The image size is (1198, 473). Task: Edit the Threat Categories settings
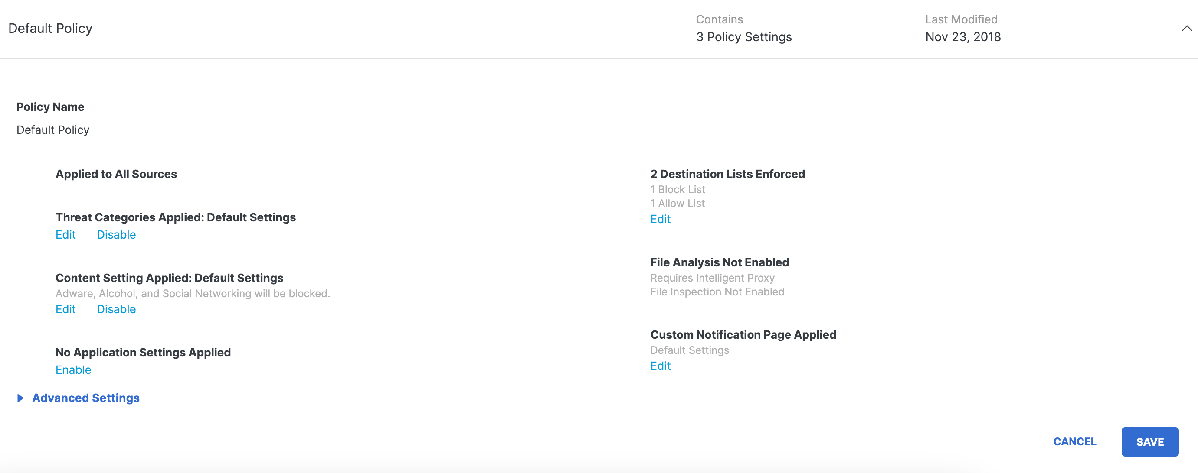pyautogui.click(x=65, y=235)
